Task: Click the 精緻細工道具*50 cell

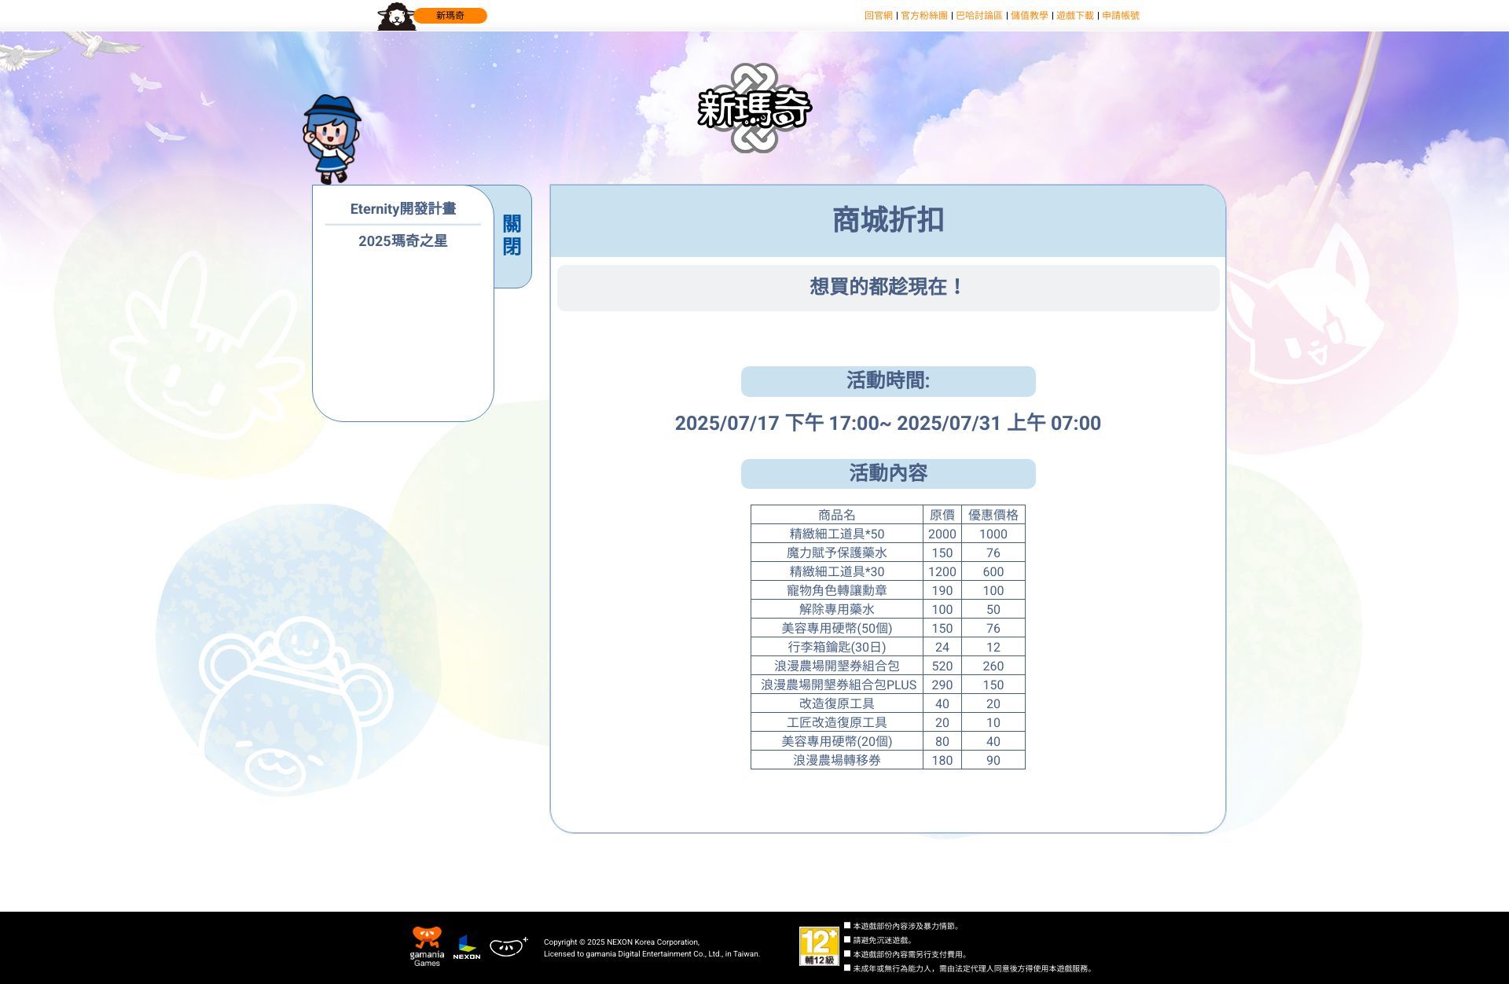Action: click(x=837, y=534)
